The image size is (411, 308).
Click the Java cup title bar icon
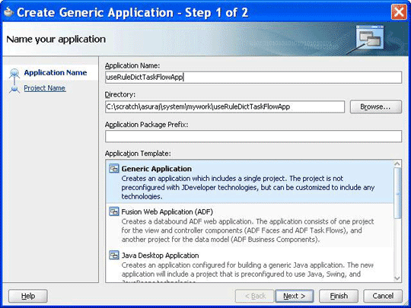tap(8, 11)
